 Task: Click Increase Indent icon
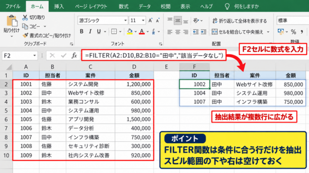[x=203, y=32]
